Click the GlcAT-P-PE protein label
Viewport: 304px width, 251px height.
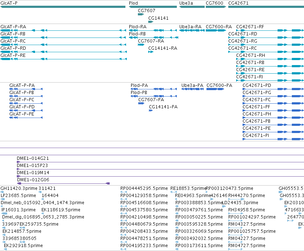point(22,114)
